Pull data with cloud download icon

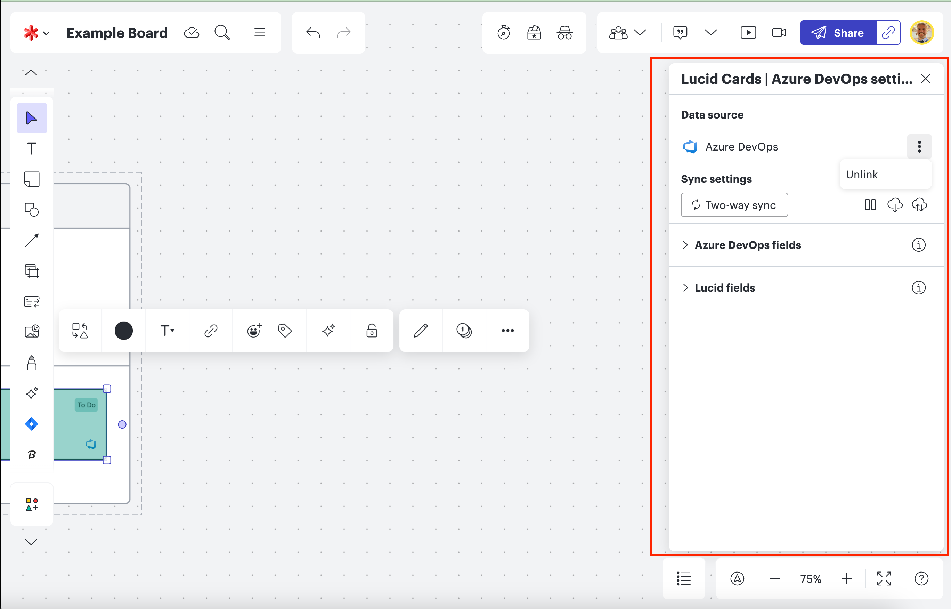pyautogui.click(x=895, y=205)
